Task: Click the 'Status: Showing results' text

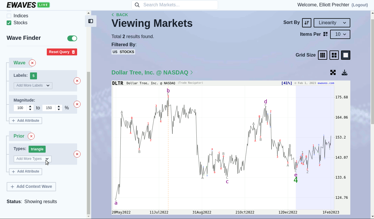Action: pos(32,202)
